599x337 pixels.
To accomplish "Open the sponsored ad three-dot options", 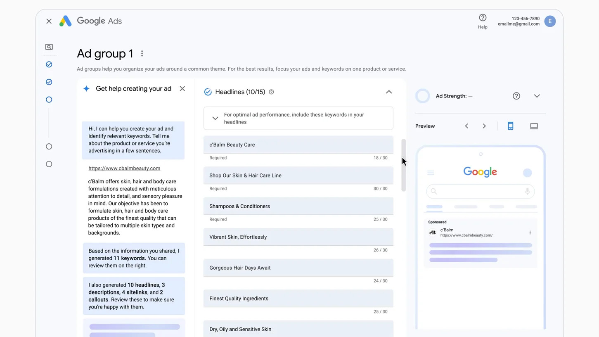I will [530, 233].
